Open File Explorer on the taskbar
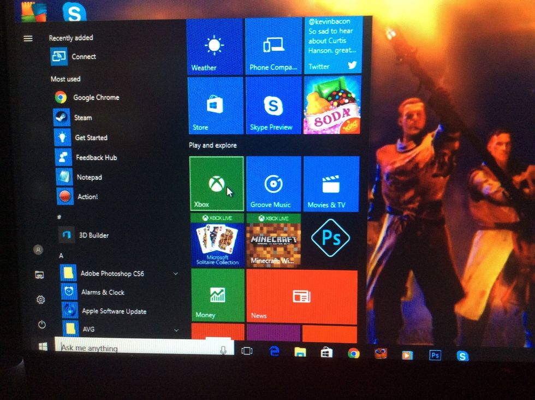The width and height of the screenshot is (535, 400). [300, 352]
